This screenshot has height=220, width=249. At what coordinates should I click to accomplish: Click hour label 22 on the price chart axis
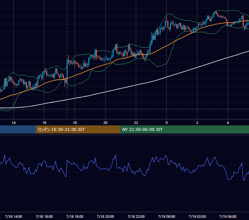click(136, 123)
